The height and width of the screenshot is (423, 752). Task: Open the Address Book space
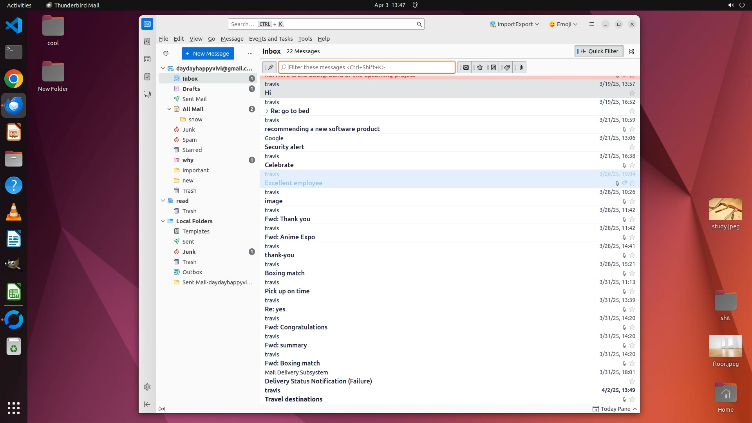(x=147, y=42)
